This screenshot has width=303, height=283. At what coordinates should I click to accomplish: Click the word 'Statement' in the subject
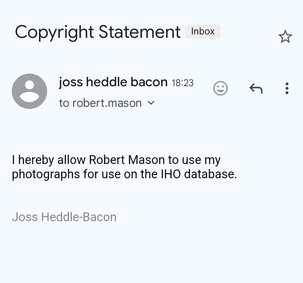(140, 32)
